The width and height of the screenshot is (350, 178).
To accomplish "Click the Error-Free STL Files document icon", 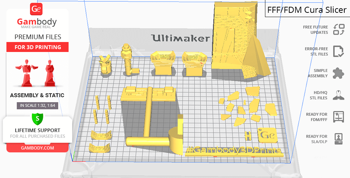I will click(x=338, y=51).
